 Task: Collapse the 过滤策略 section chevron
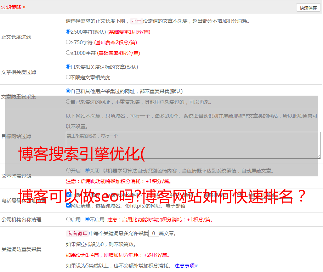pyautogui.click(x=24, y=7)
